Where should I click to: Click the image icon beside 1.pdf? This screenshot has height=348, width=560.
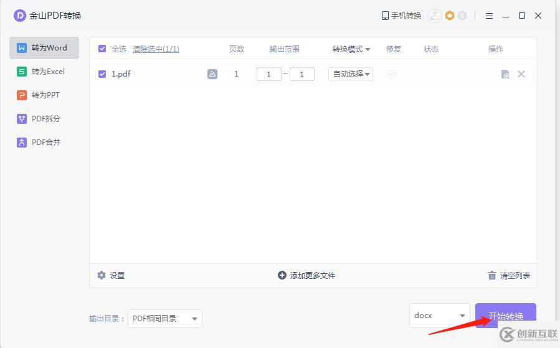click(x=212, y=74)
